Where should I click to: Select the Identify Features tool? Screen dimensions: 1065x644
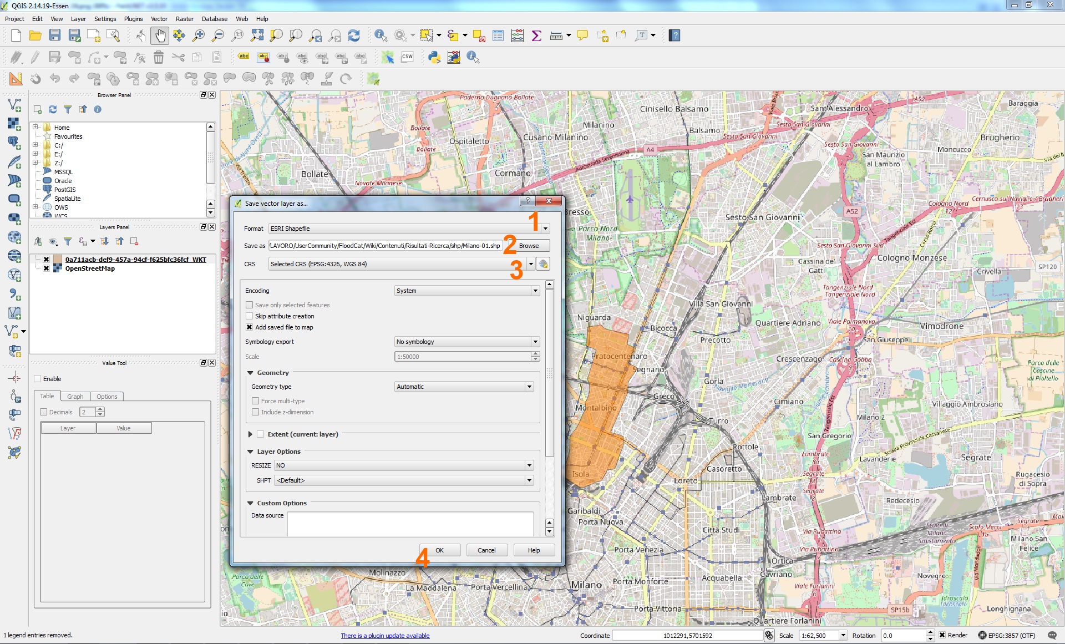click(x=381, y=36)
